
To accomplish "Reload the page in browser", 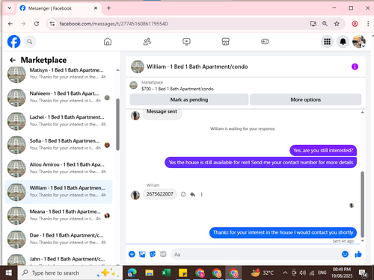I will click(x=37, y=24).
